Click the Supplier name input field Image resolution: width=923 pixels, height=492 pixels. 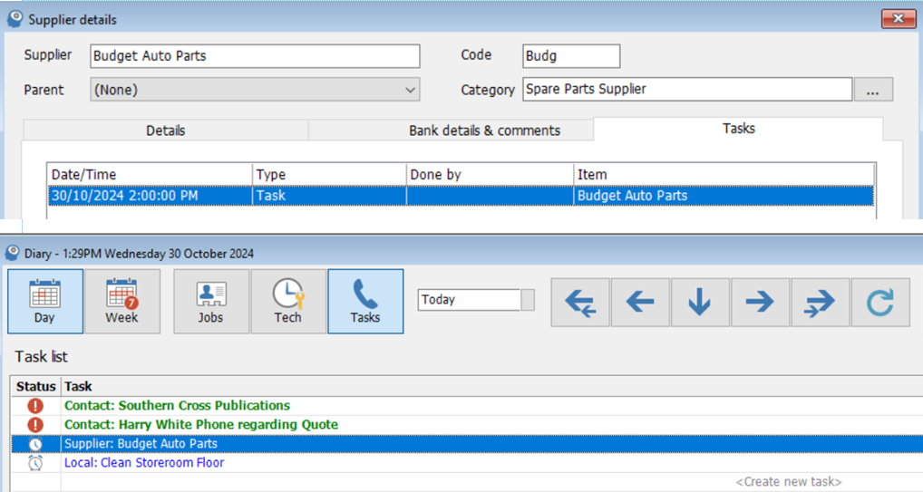(255, 56)
